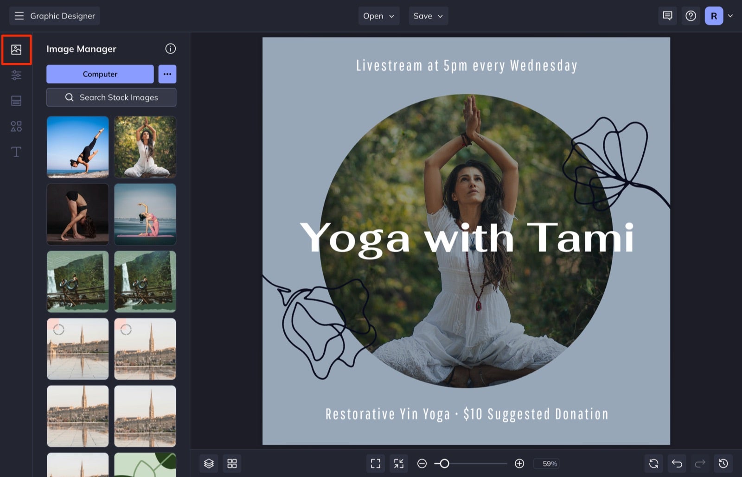Click the zoom out minus icon
This screenshot has width=742, height=477.
(x=422, y=464)
